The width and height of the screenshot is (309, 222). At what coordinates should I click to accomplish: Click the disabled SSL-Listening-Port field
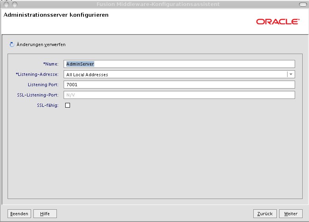179,95
